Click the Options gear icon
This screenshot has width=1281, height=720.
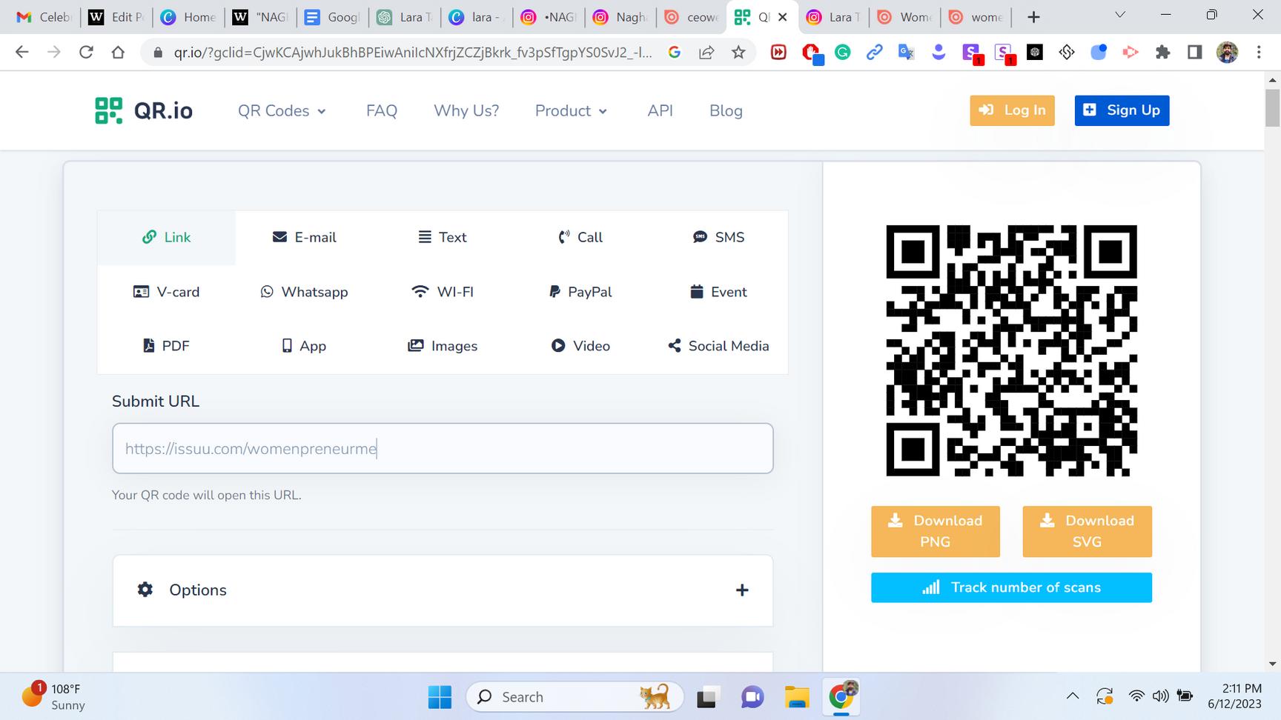(145, 590)
